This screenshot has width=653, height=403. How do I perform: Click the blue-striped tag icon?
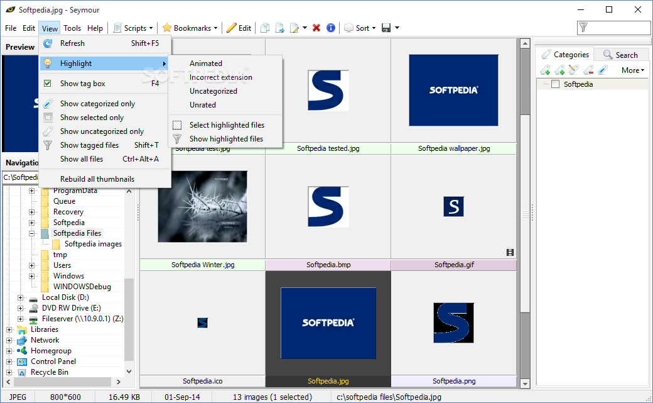(x=603, y=70)
